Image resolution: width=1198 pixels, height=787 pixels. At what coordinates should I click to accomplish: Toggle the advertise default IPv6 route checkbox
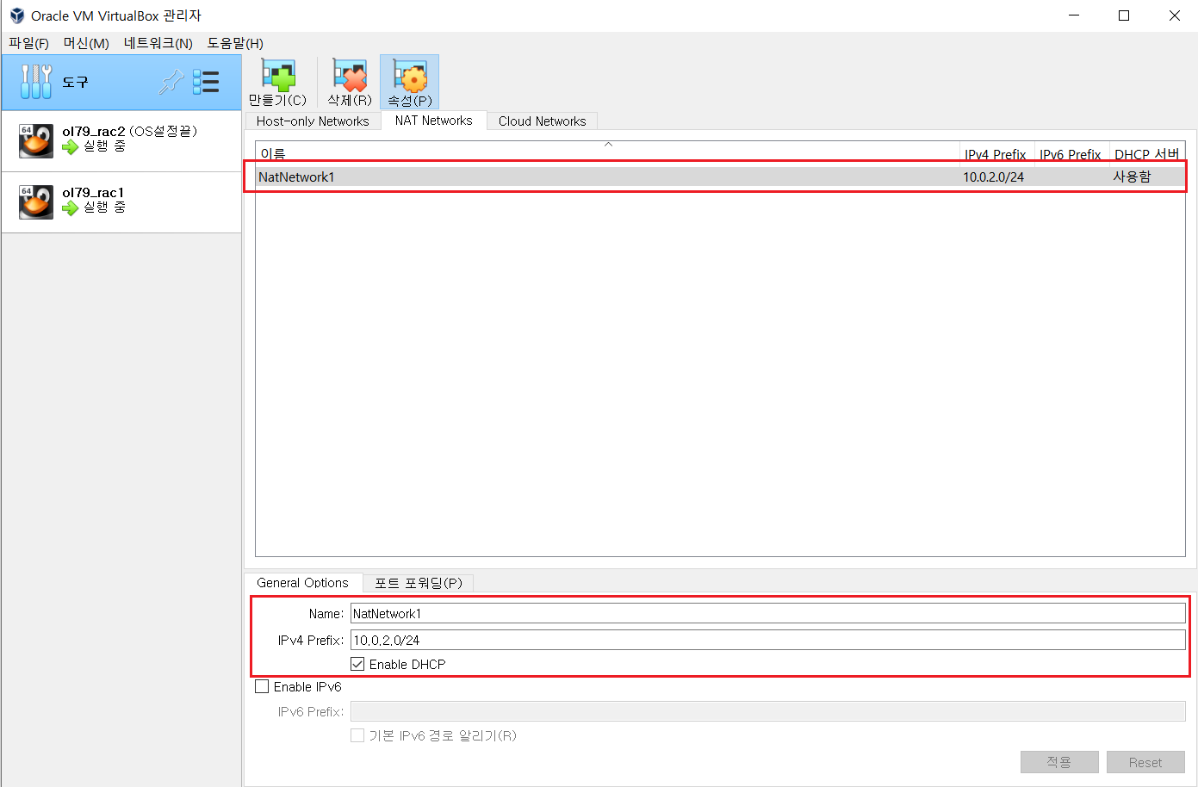(357, 735)
